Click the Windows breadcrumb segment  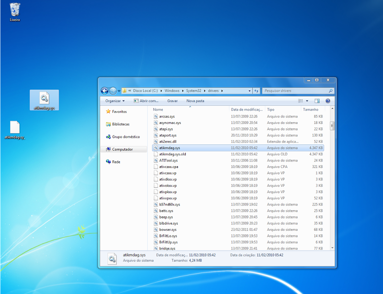click(172, 90)
